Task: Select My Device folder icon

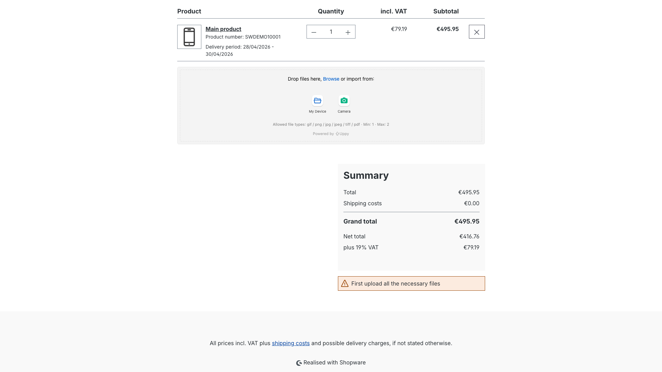Action: (x=318, y=101)
